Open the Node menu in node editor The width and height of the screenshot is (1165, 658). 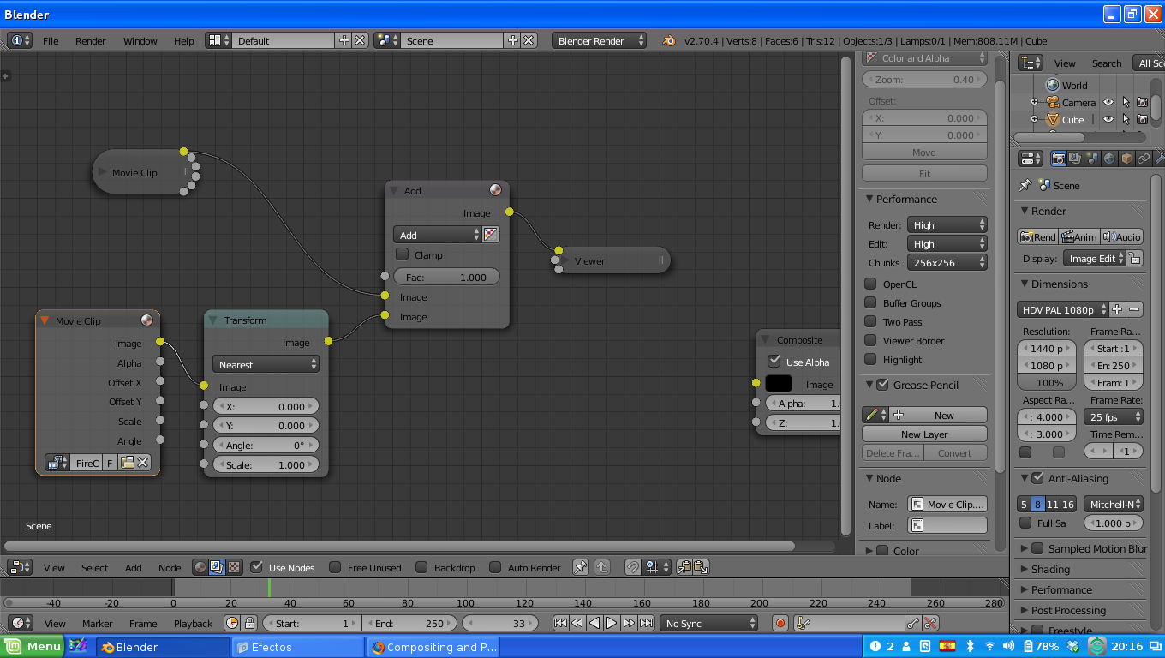[170, 567]
